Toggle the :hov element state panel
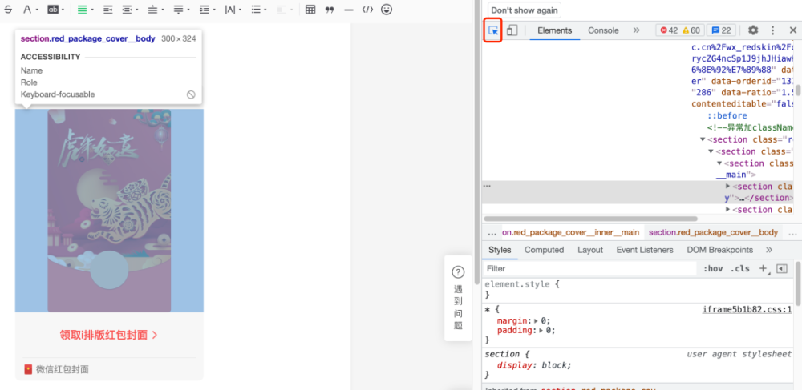Viewport: 802px width, 390px height. (712, 269)
